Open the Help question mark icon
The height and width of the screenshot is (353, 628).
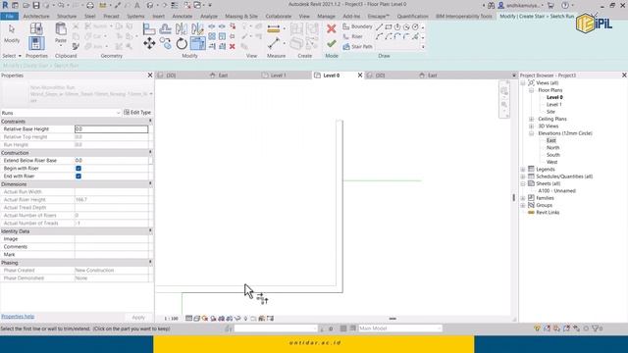(565, 5)
